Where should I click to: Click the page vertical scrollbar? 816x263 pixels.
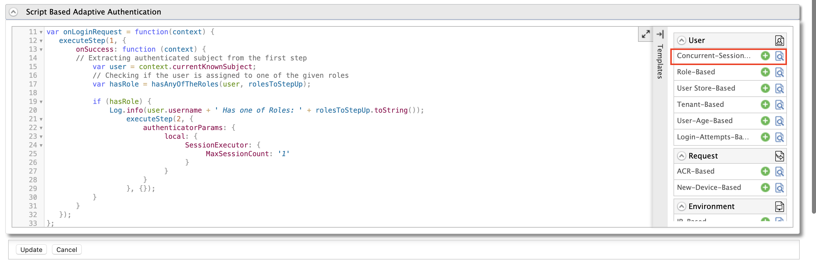[813, 107]
